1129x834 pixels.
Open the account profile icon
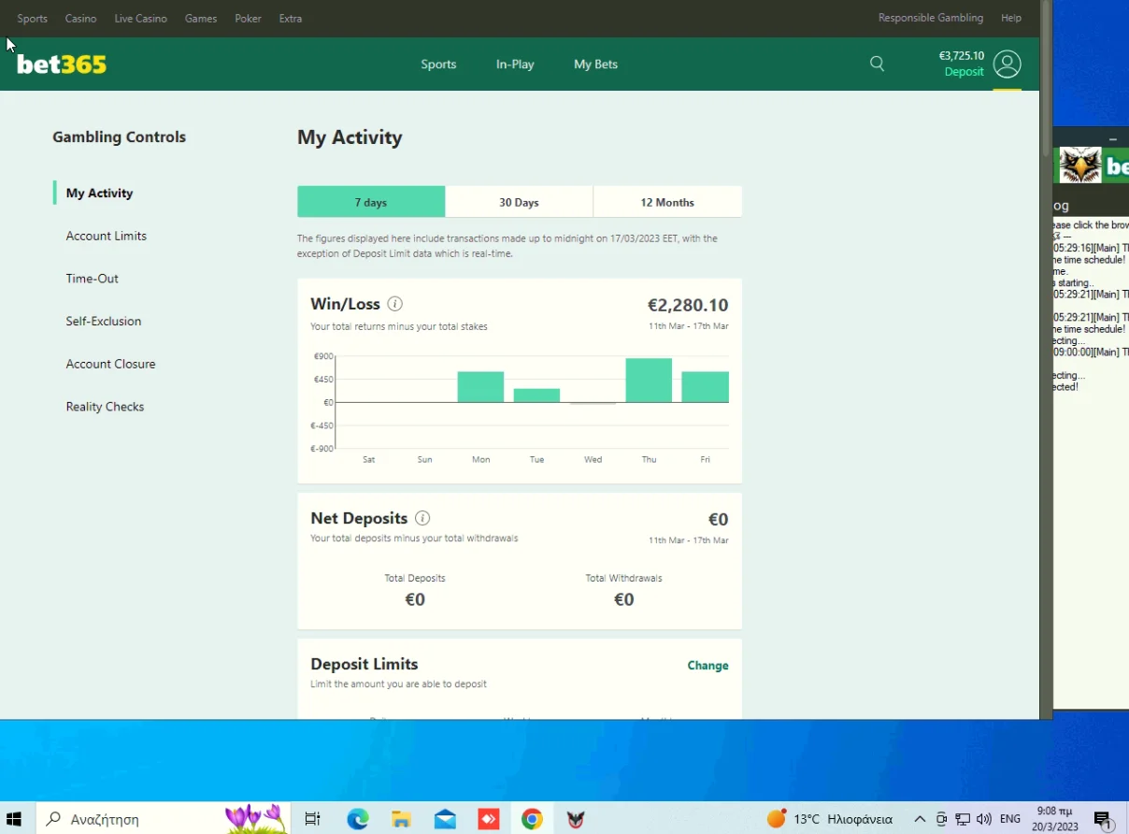1007,64
